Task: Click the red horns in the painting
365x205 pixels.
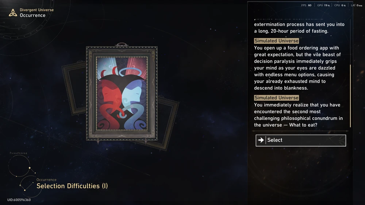Action: 109,71
